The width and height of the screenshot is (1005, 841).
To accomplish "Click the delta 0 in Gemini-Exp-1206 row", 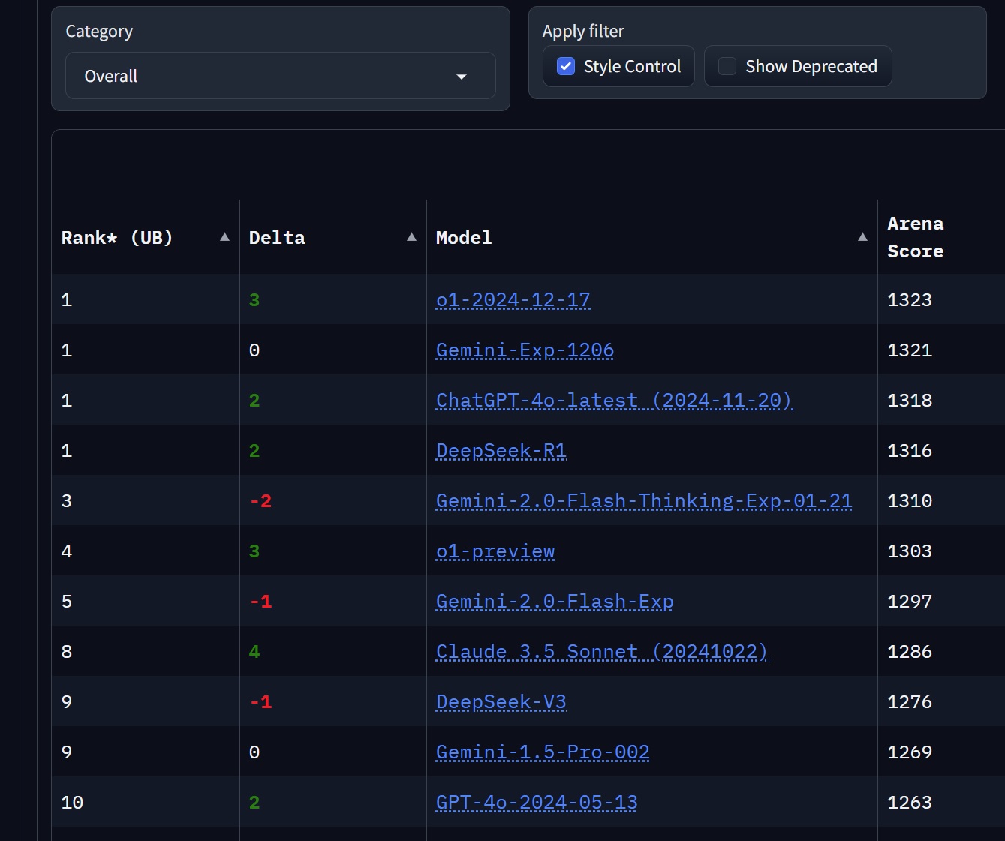I will [x=254, y=350].
